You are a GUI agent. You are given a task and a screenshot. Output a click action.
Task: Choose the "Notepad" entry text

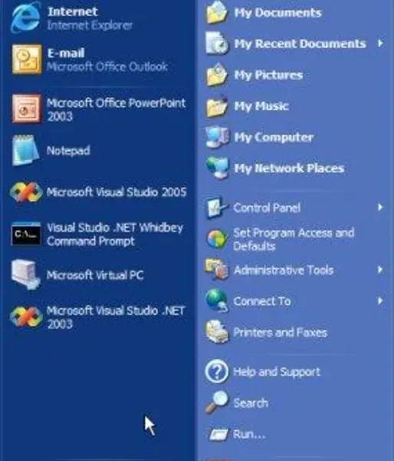pyautogui.click(x=68, y=151)
